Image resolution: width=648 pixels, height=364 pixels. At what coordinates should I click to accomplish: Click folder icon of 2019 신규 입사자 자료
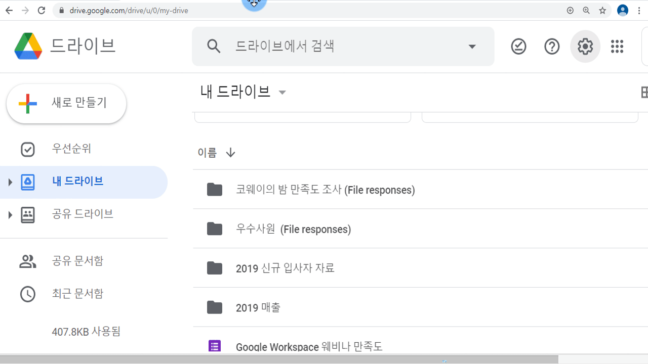click(215, 268)
